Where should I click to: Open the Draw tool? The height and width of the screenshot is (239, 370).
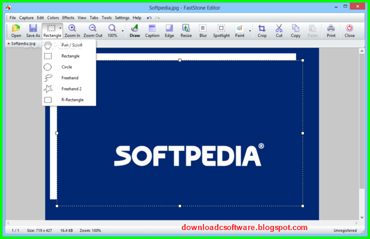tap(135, 31)
